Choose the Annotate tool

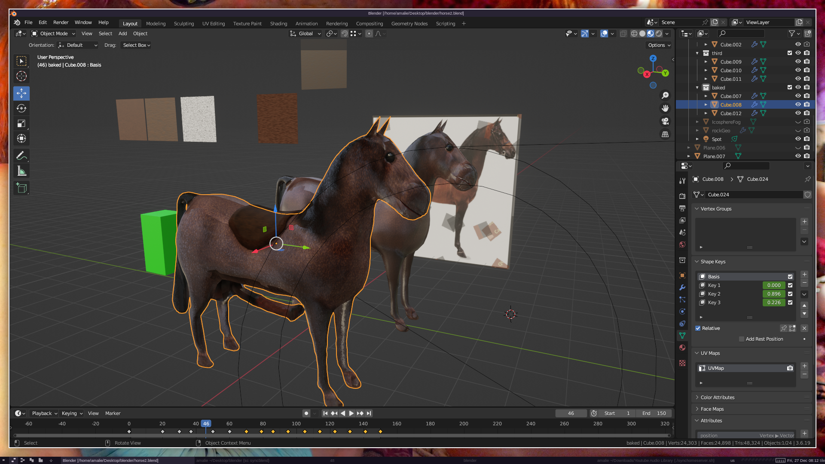pos(21,156)
